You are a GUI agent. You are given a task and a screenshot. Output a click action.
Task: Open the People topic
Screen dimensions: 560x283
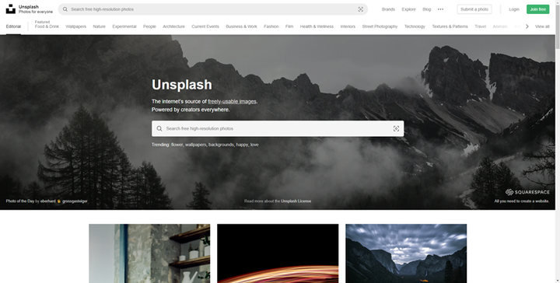pos(149,26)
